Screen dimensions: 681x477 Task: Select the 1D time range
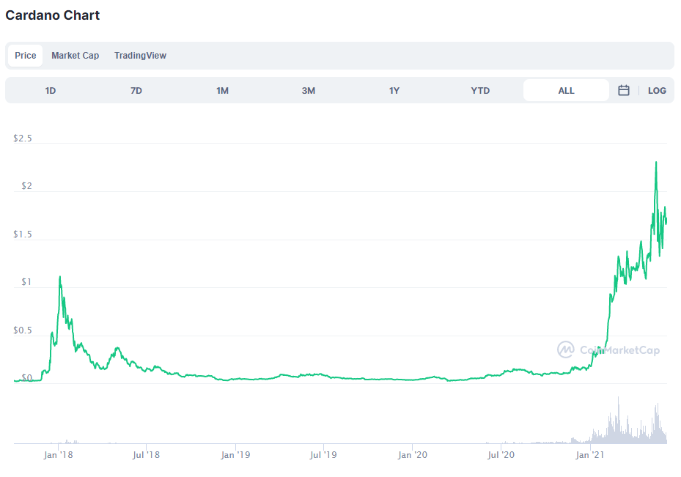tap(51, 91)
